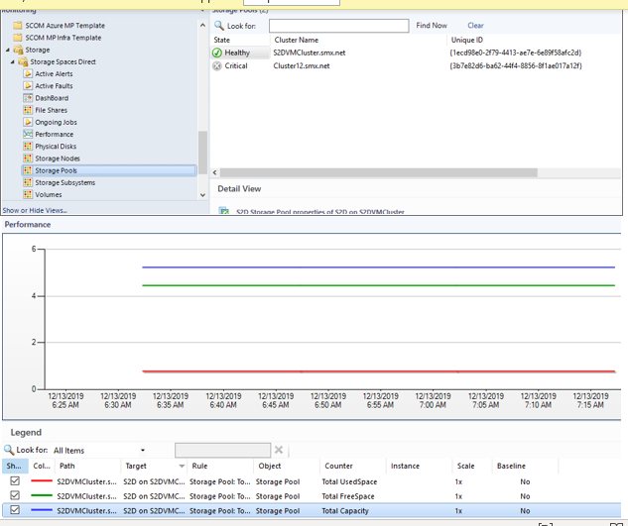Click the magnifier icon beside Find Now

219,26
